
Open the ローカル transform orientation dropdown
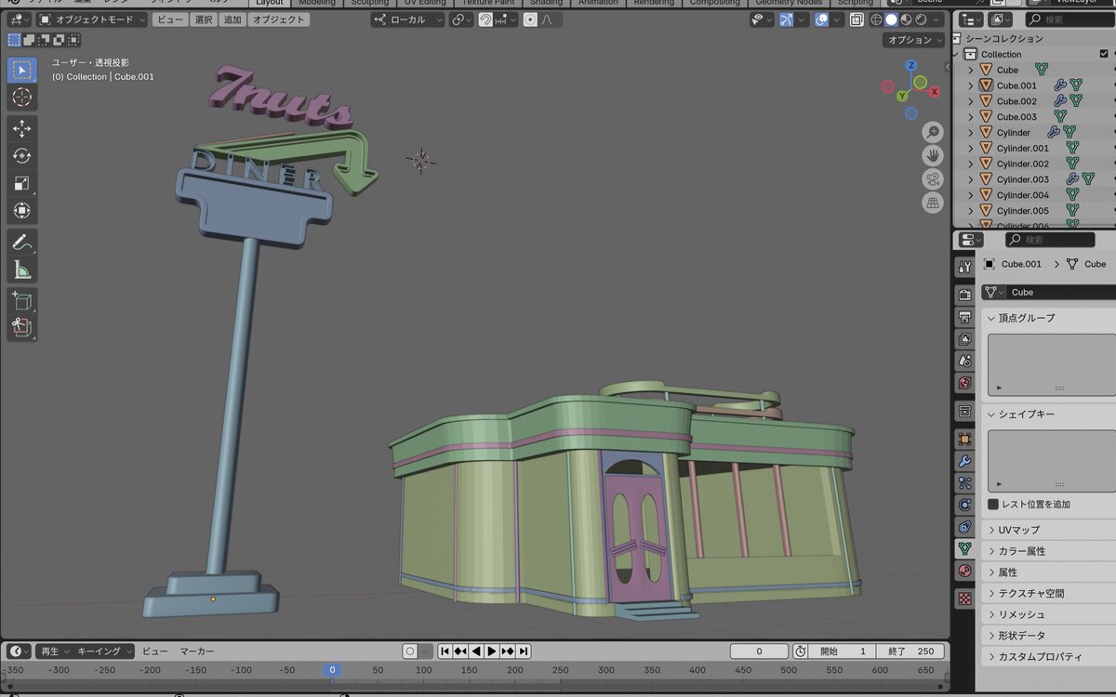(407, 20)
